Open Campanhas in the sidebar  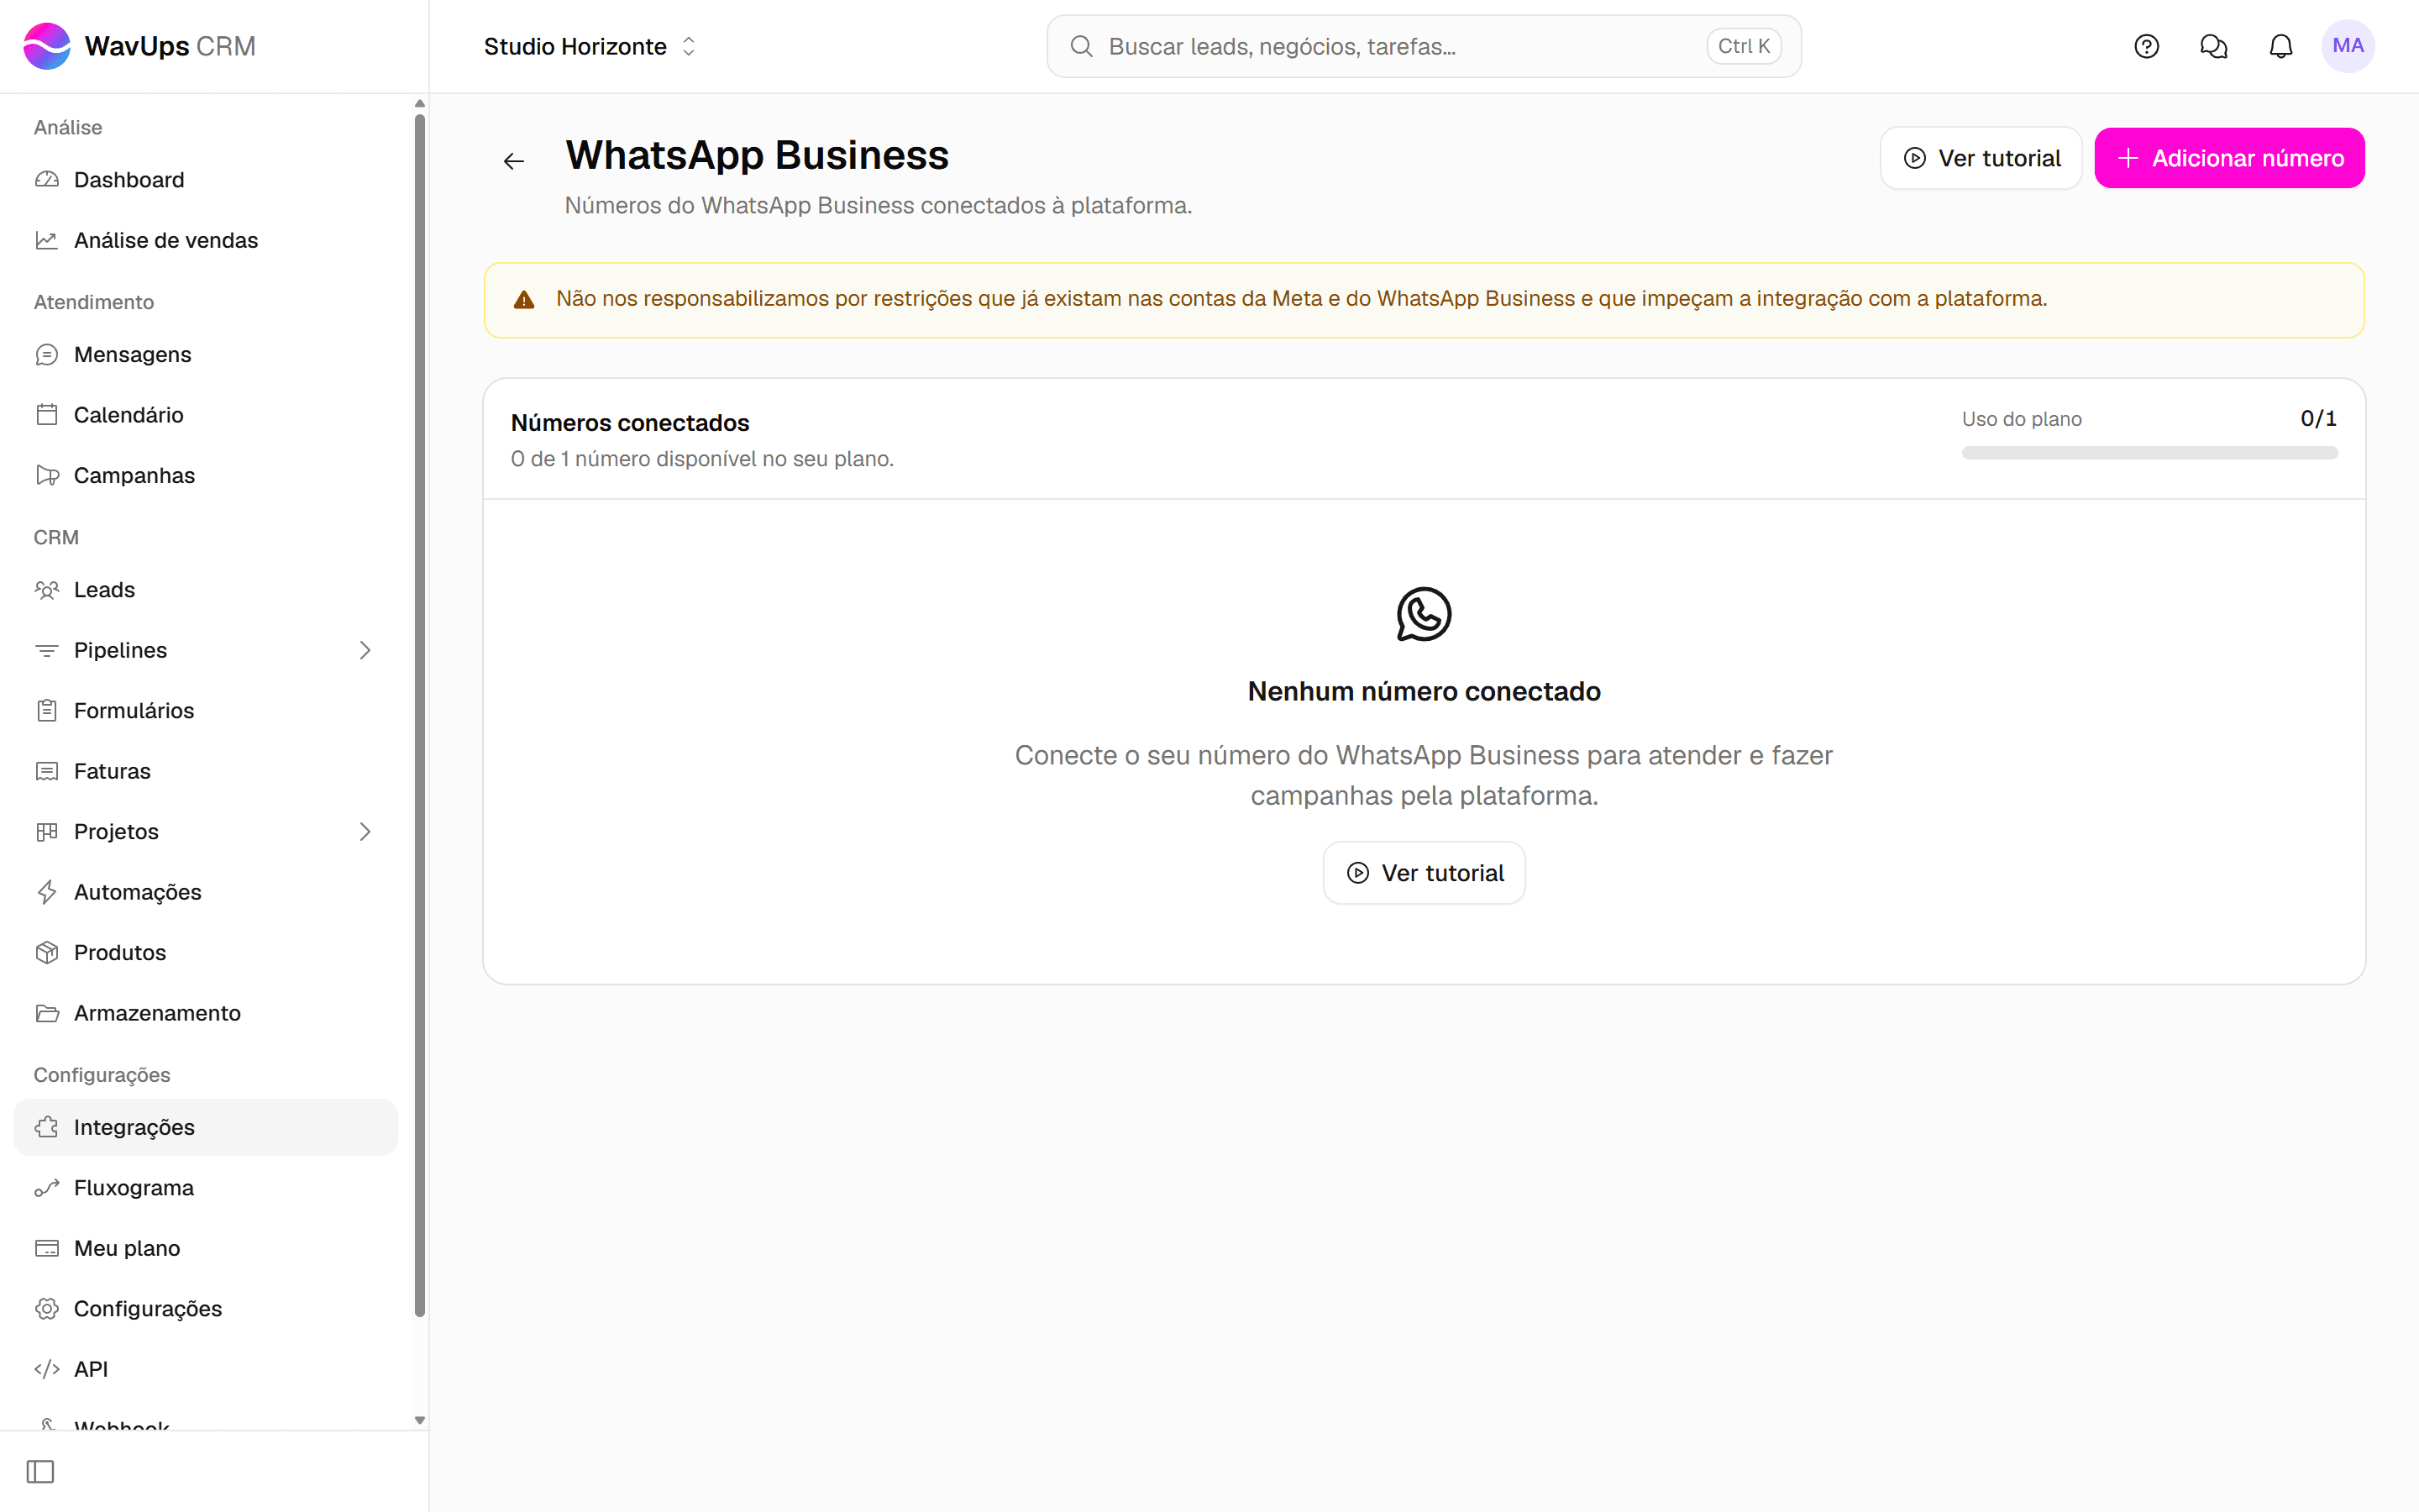pyautogui.click(x=205, y=476)
